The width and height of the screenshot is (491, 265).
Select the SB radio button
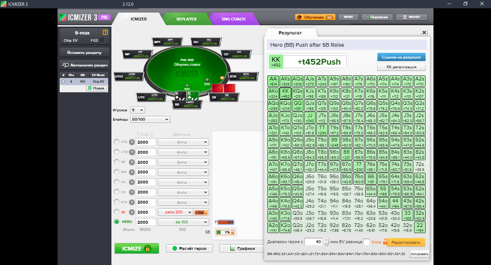(116, 212)
